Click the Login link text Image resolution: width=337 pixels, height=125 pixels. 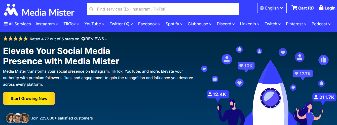[330, 8]
